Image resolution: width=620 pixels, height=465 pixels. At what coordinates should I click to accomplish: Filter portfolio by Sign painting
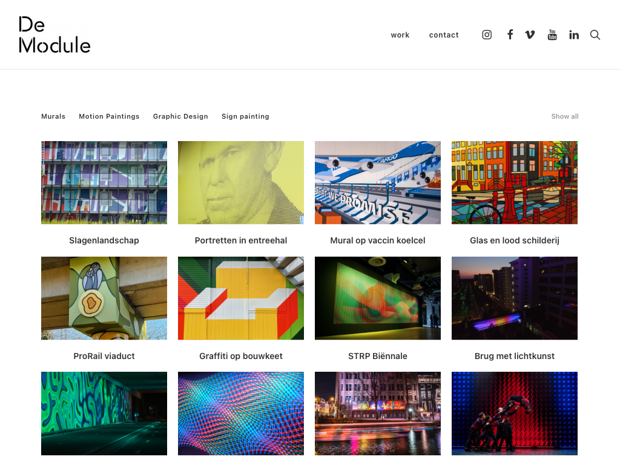click(x=246, y=116)
